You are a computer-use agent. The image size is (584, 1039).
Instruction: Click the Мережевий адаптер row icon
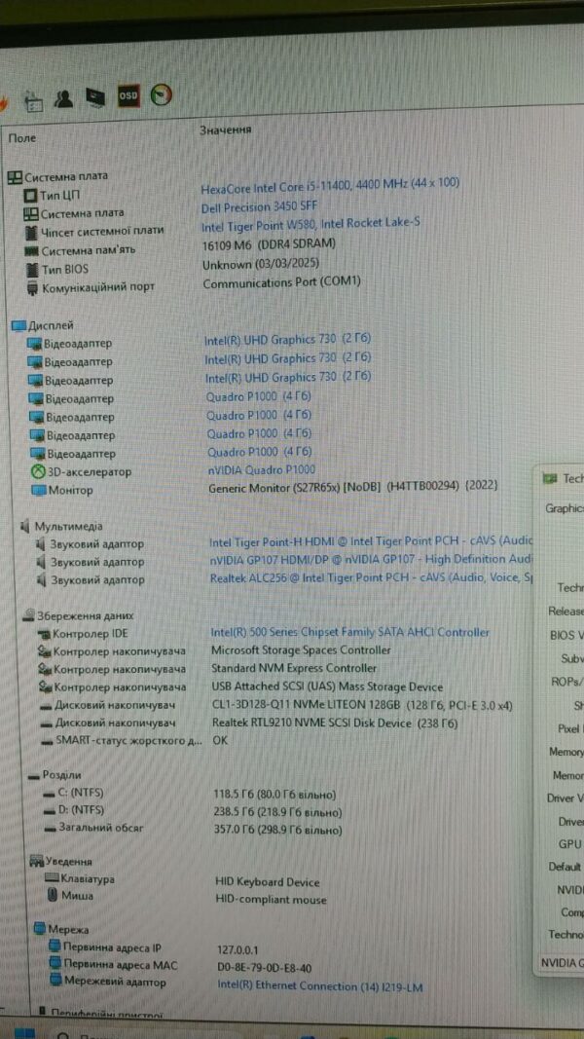coord(56,982)
